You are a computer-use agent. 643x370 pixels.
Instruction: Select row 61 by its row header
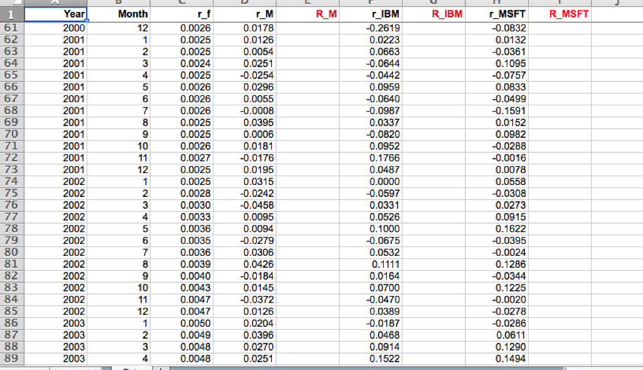coord(11,28)
